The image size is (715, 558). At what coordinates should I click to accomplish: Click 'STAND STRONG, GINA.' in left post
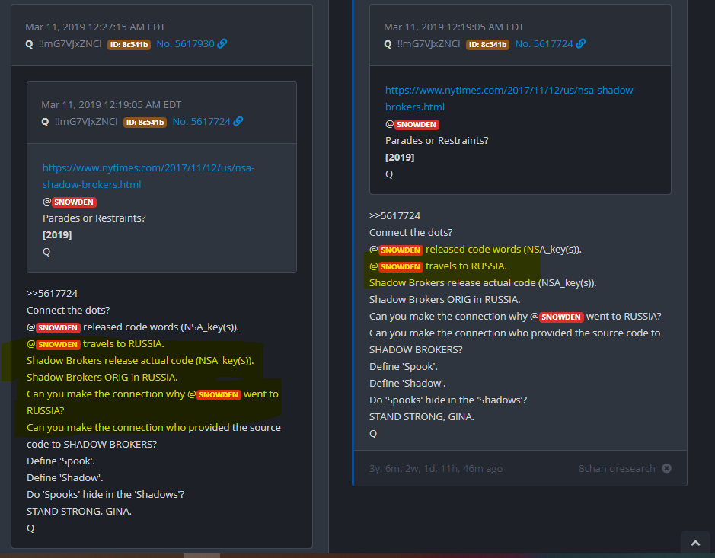click(x=79, y=511)
